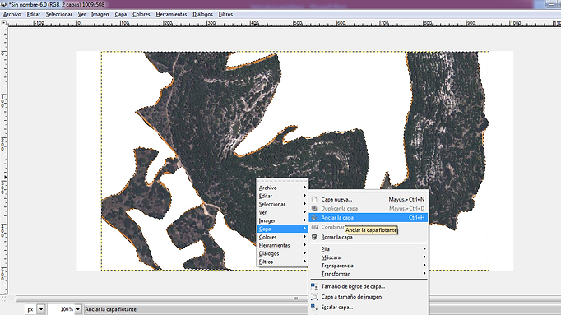561x315 pixels.
Task: Expand Archivo in the context menu
Action: [x=282, y=188]
